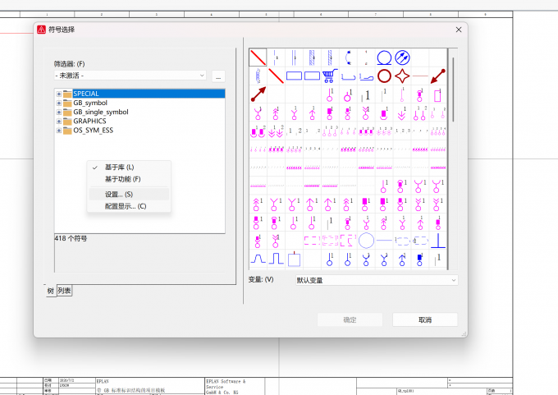Expand the SPECIAL library folder
The height and width of the screenshot is (395, 558).
point(59,94)
